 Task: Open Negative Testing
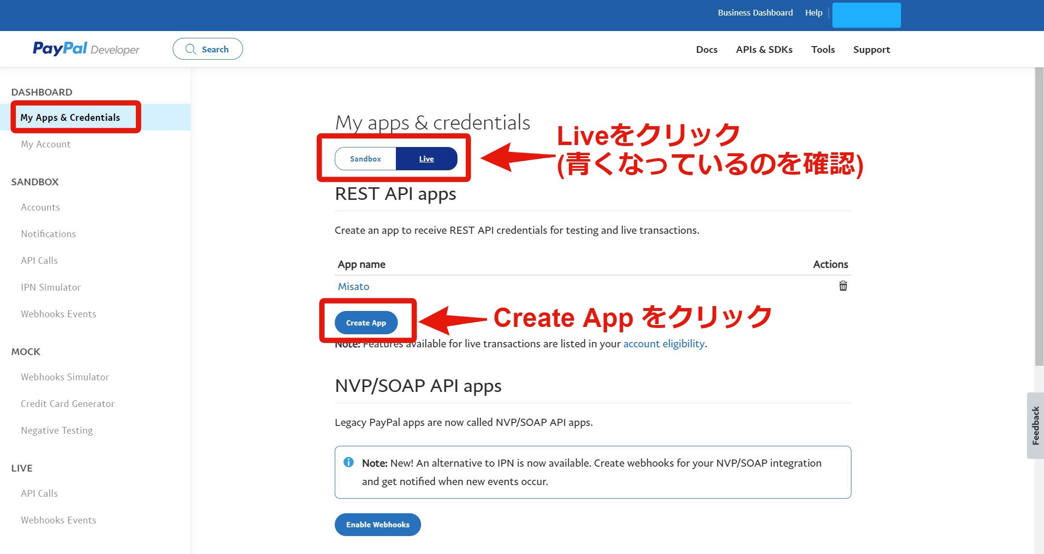click(x=57, y=430)
